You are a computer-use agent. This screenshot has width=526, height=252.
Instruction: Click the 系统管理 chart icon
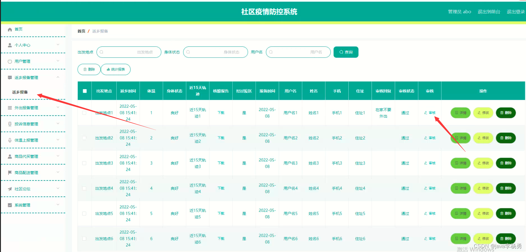point(10,205)
